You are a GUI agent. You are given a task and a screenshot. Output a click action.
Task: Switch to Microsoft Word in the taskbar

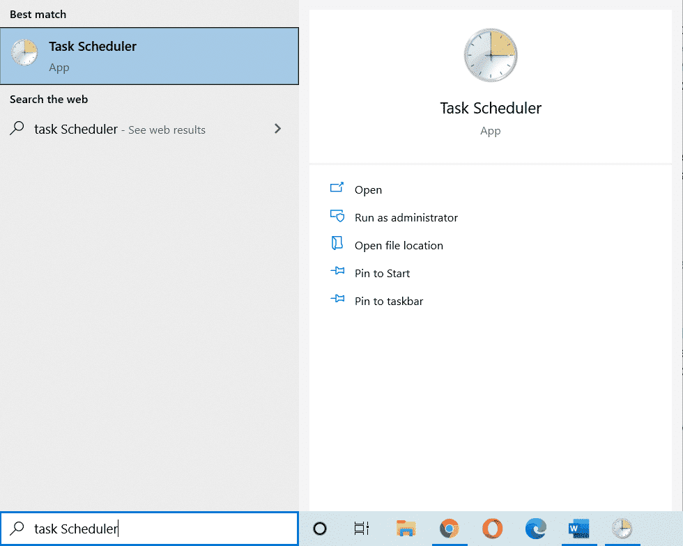tap(578, 529)
